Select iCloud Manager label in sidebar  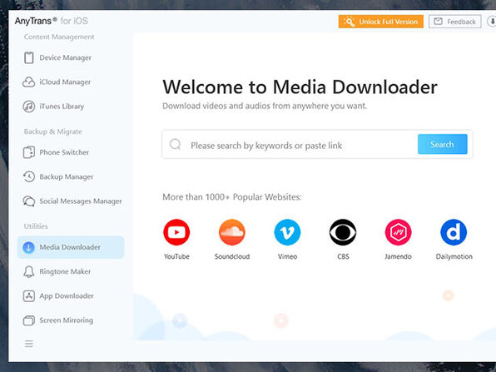65,82
